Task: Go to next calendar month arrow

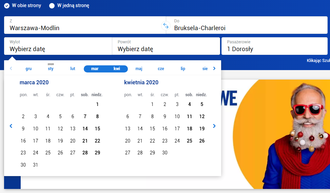Action: click(214, 126)
